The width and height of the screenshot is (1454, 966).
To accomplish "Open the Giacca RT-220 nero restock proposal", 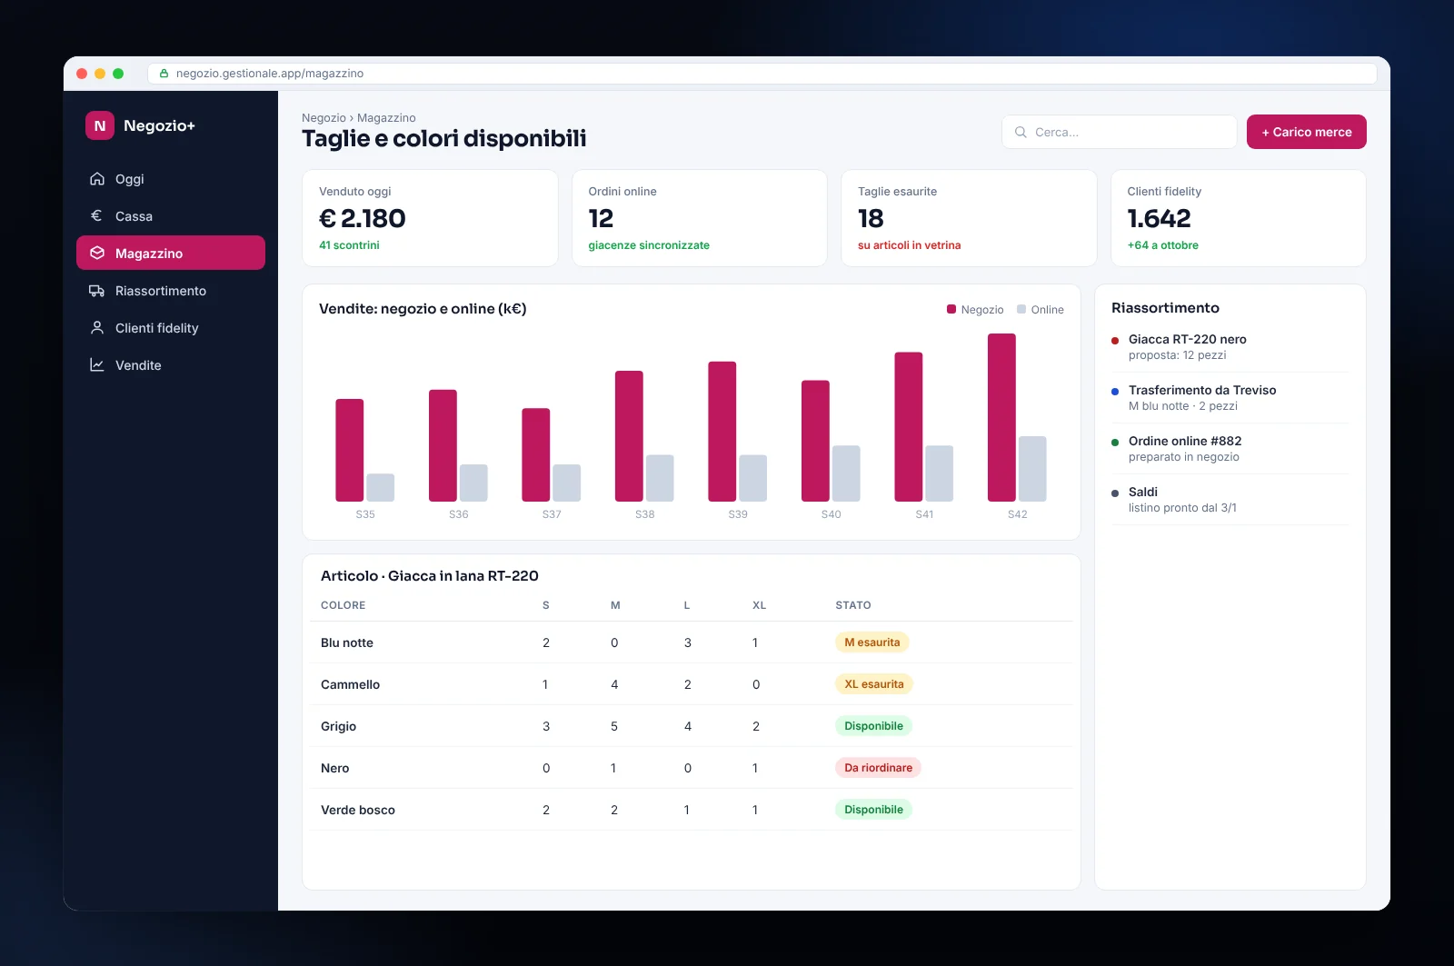I will 1230,347.
